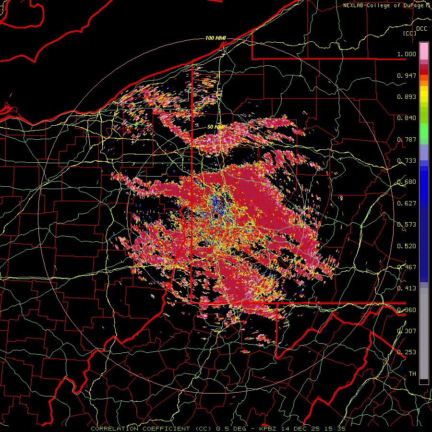432x432 pixels.
Task: Click the 0.253 legend value
Action: (407, 352)
